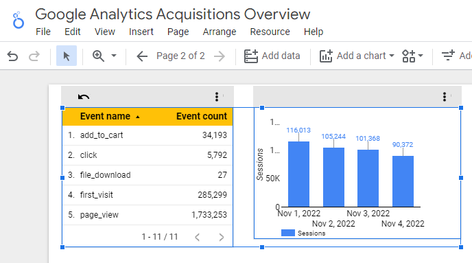Sort the table by Event name header
This screenshot has height=263, width=472.
(x=106, y=116)
